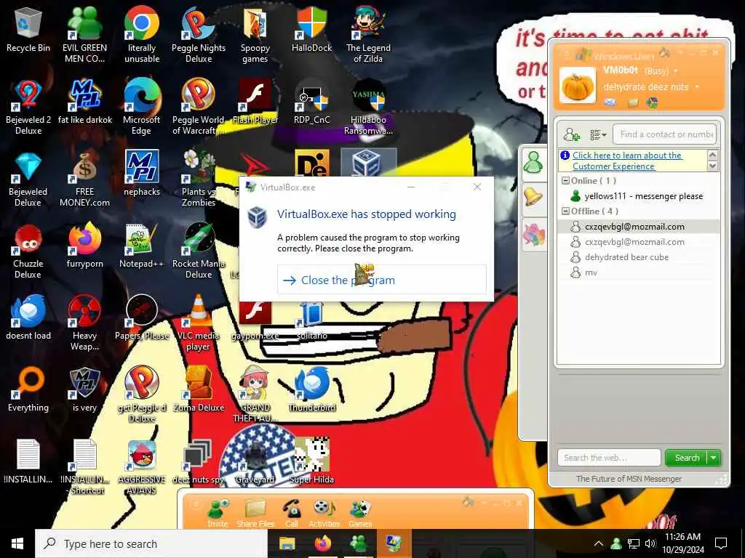Open File Explorer from the taskbar
The width and height of the screenshot is (745, 558).
[287, 543]
